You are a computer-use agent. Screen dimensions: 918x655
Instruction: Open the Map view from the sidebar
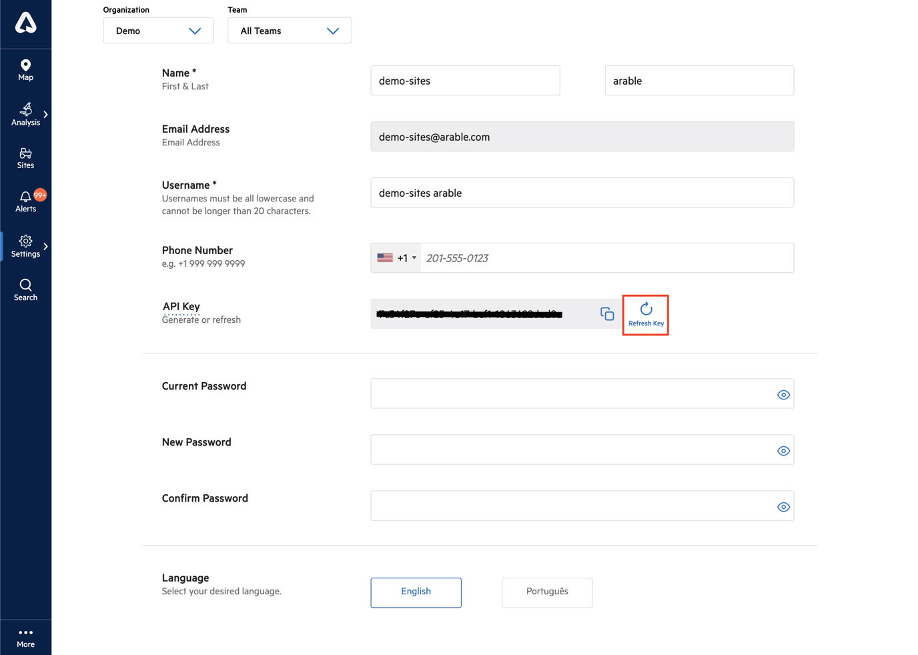click(x=25, y=70)
